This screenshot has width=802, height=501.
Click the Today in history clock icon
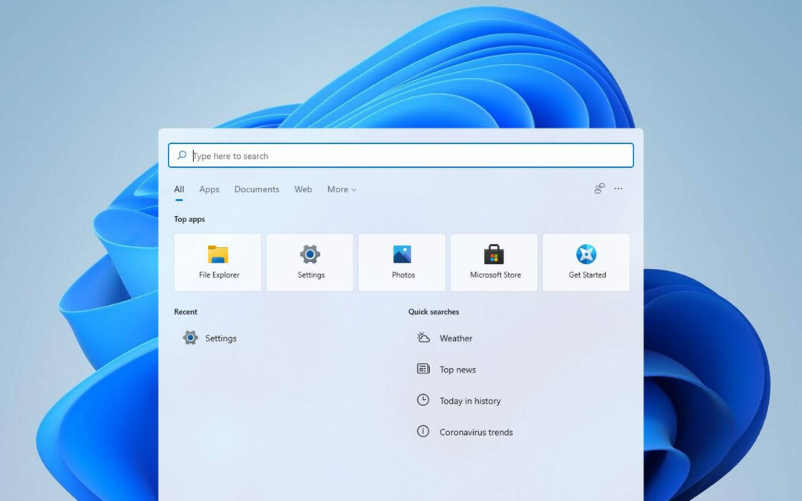pos(423,400)
